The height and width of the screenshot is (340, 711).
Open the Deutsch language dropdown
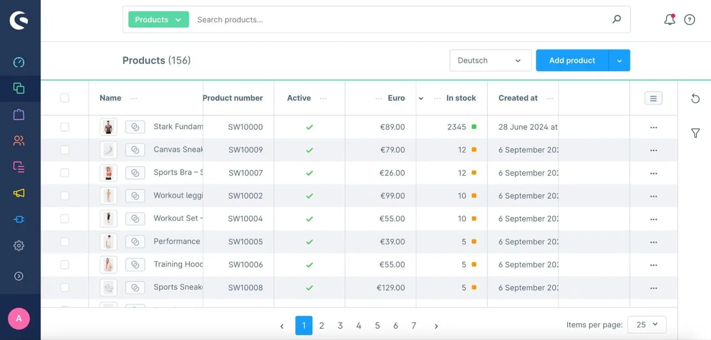490,61
